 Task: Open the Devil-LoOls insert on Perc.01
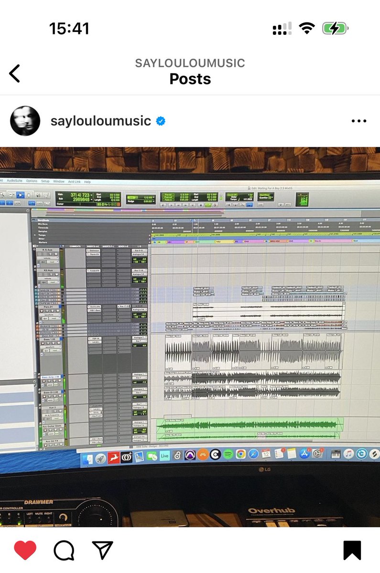[x=94, y=307]
